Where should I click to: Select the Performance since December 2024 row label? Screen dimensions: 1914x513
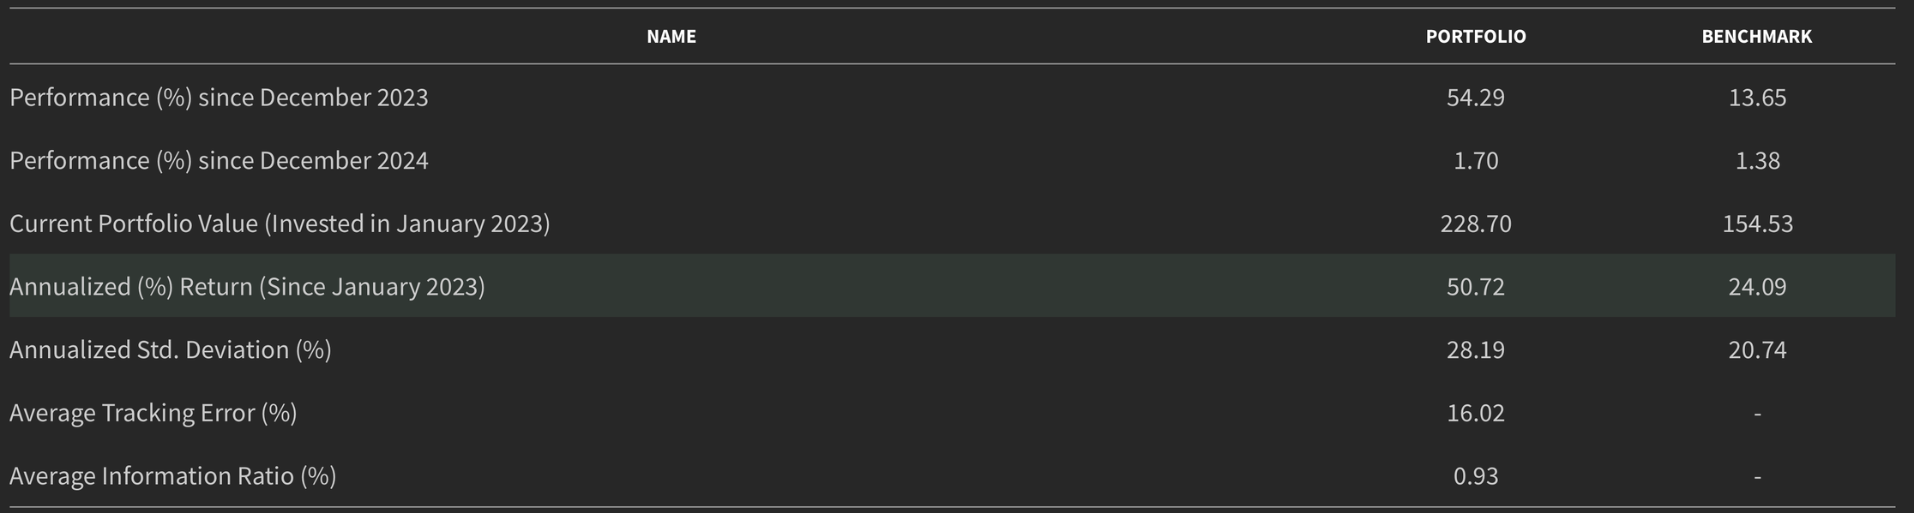(x=219, y=161)
